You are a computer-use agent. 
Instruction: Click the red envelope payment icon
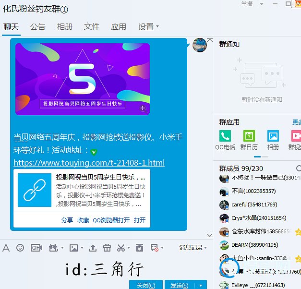pos(140,248)
